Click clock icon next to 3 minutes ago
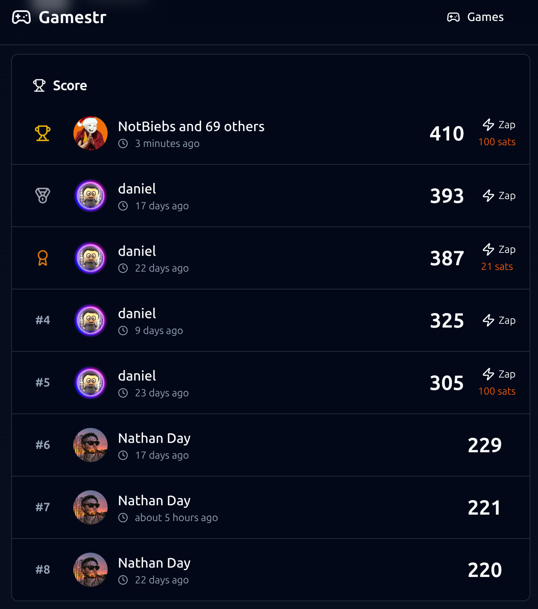538x609 pixels. coord(123,143)
